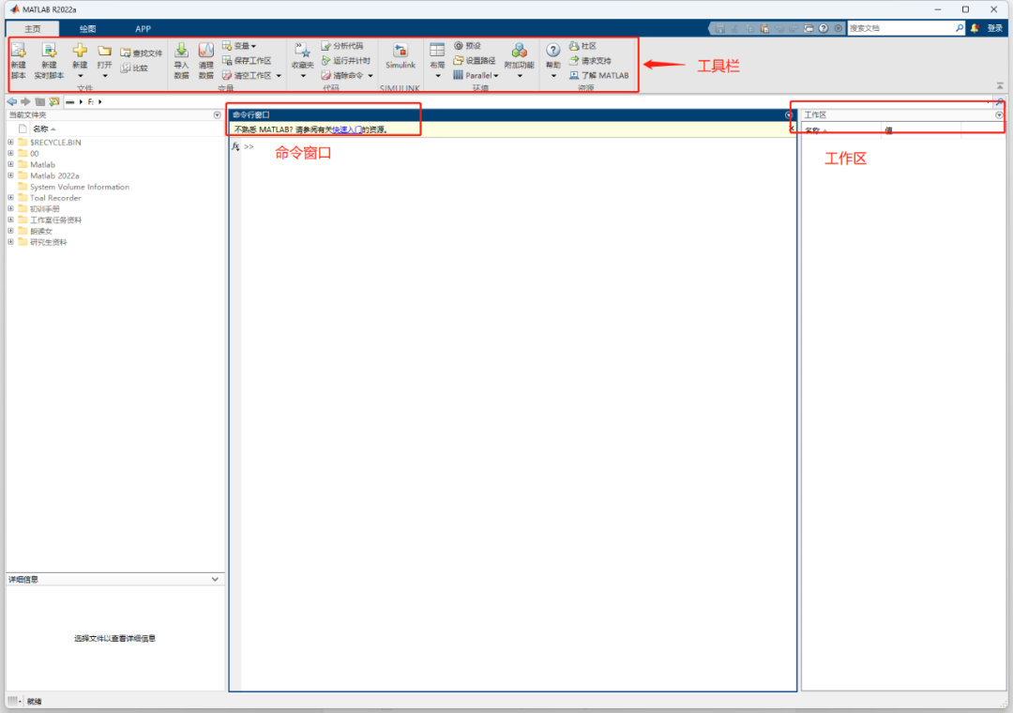Click the 比较 compare button

pyautogui.click(x=134, y=68)
